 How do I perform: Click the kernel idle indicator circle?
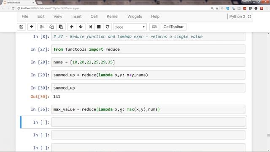[x=249, y=16]
